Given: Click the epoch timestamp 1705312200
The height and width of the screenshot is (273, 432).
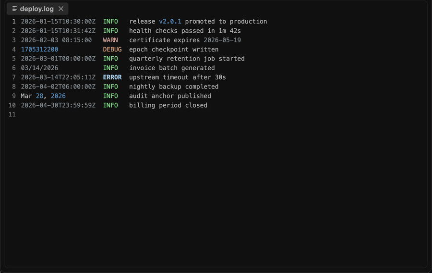Looking at the screenshot, I should (x=39, y=50).
